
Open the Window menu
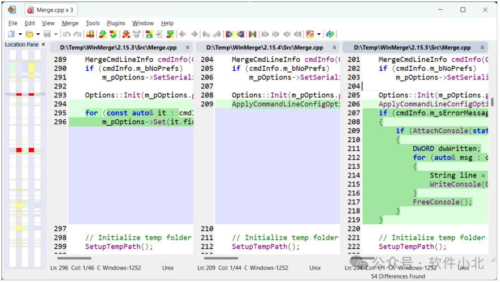click(143, 23)
